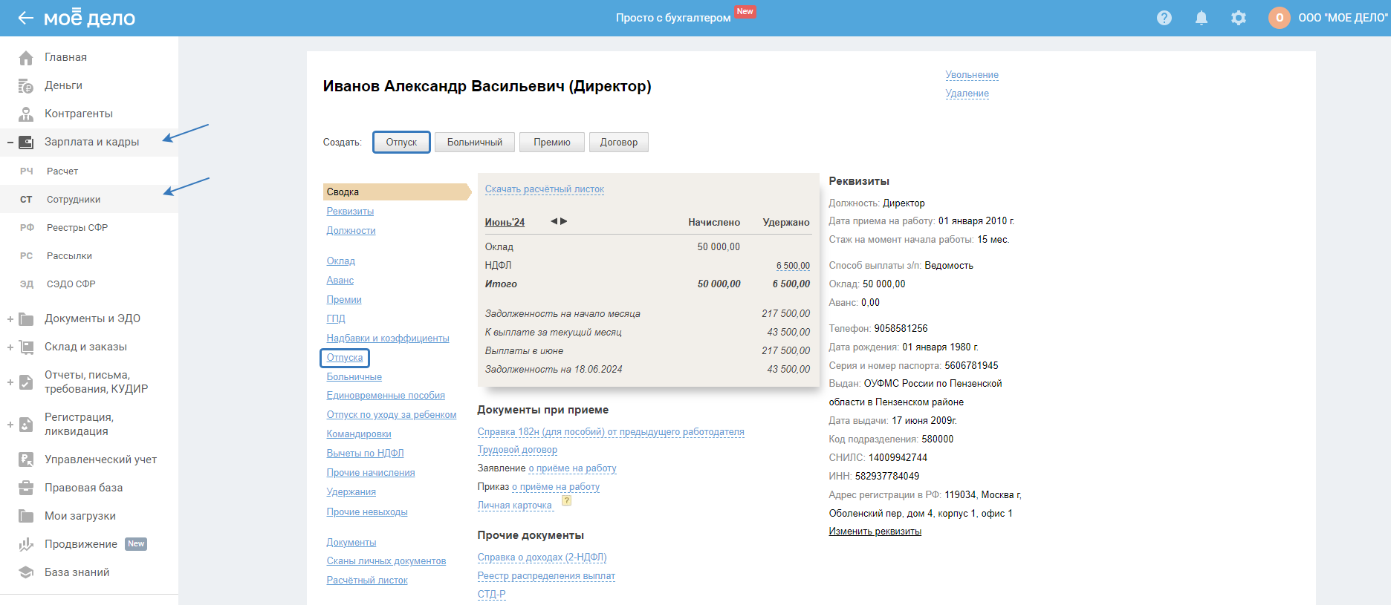Open the help question mark icon
1391x605 pixels.
[1164, 18]
